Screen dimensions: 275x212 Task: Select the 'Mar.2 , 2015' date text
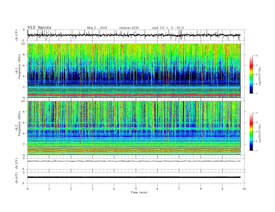[97, 28]
